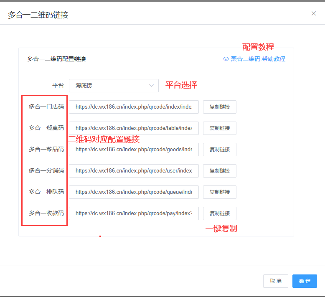Copy link for 多合一餐桌码
This screenshot has width=325, height=297.
pos(220,128)
